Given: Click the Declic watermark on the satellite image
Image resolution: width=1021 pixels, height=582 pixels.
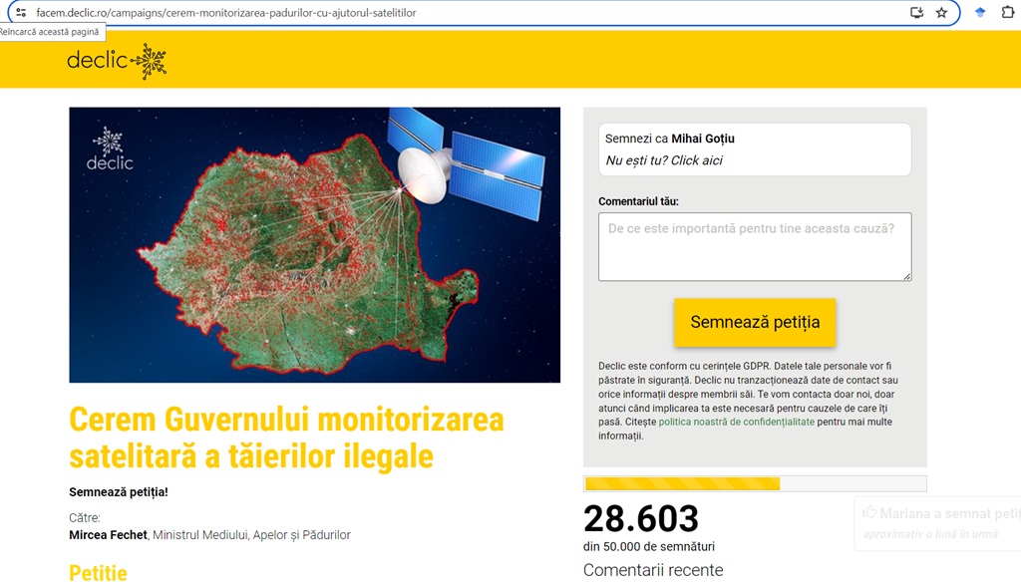Looking at the screenshot, I should 110,149.
